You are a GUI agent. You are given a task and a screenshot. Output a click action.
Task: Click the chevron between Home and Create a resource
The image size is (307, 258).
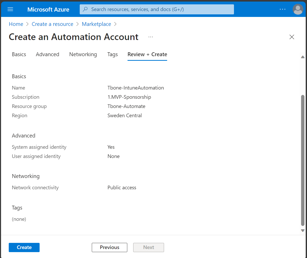tap(27, 24)
